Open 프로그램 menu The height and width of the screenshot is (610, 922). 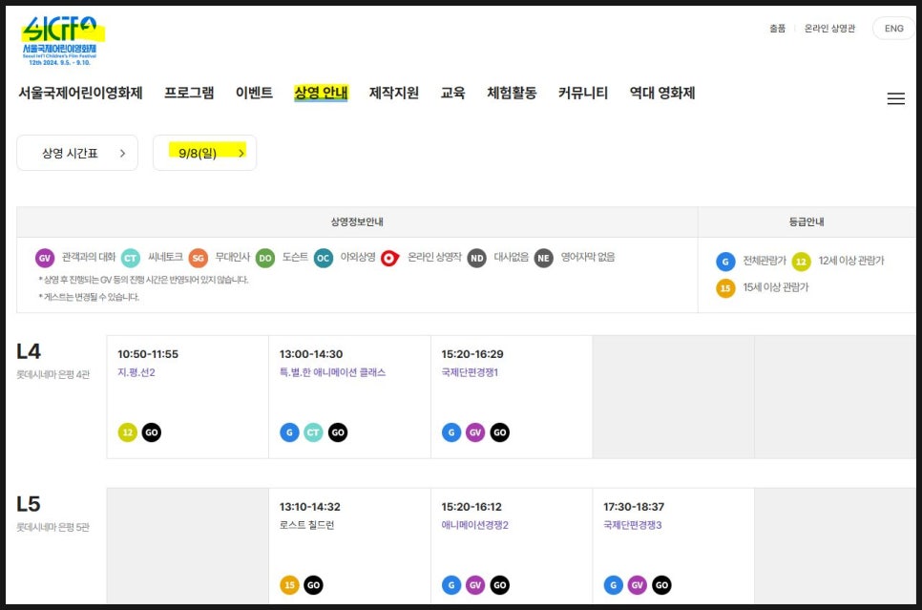(x=189, y=93)
